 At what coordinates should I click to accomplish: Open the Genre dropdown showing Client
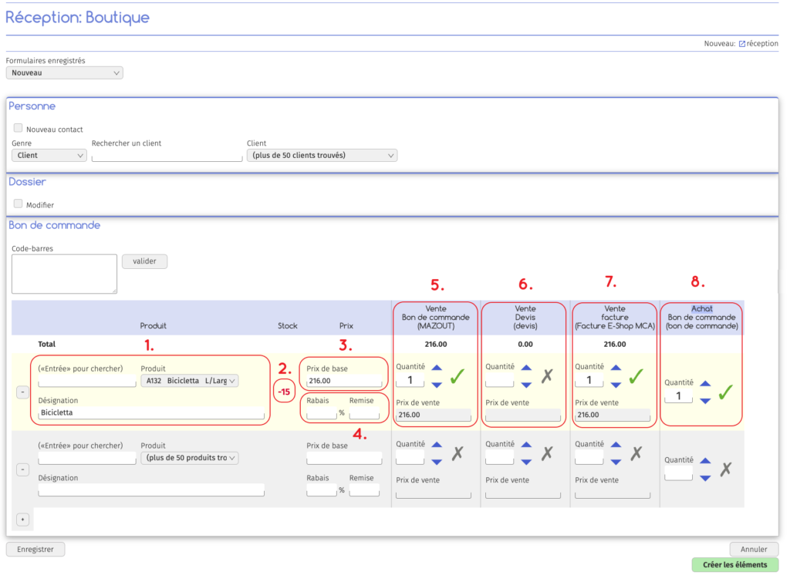click(x=49, y=155)
